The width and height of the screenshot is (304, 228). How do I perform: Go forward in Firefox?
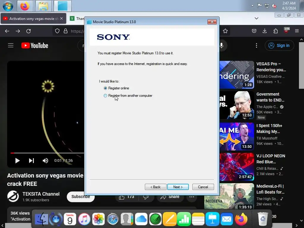(x=18, y=31)
